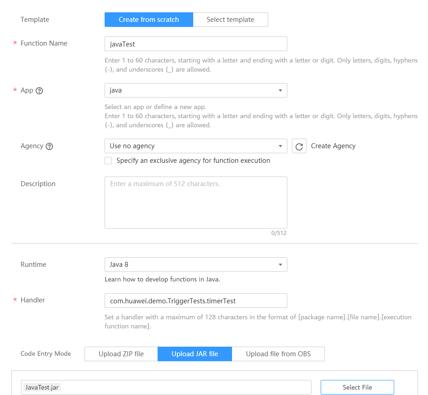Click the JavaTest.jar file path field
428x395 pixels.
[166, 387]
